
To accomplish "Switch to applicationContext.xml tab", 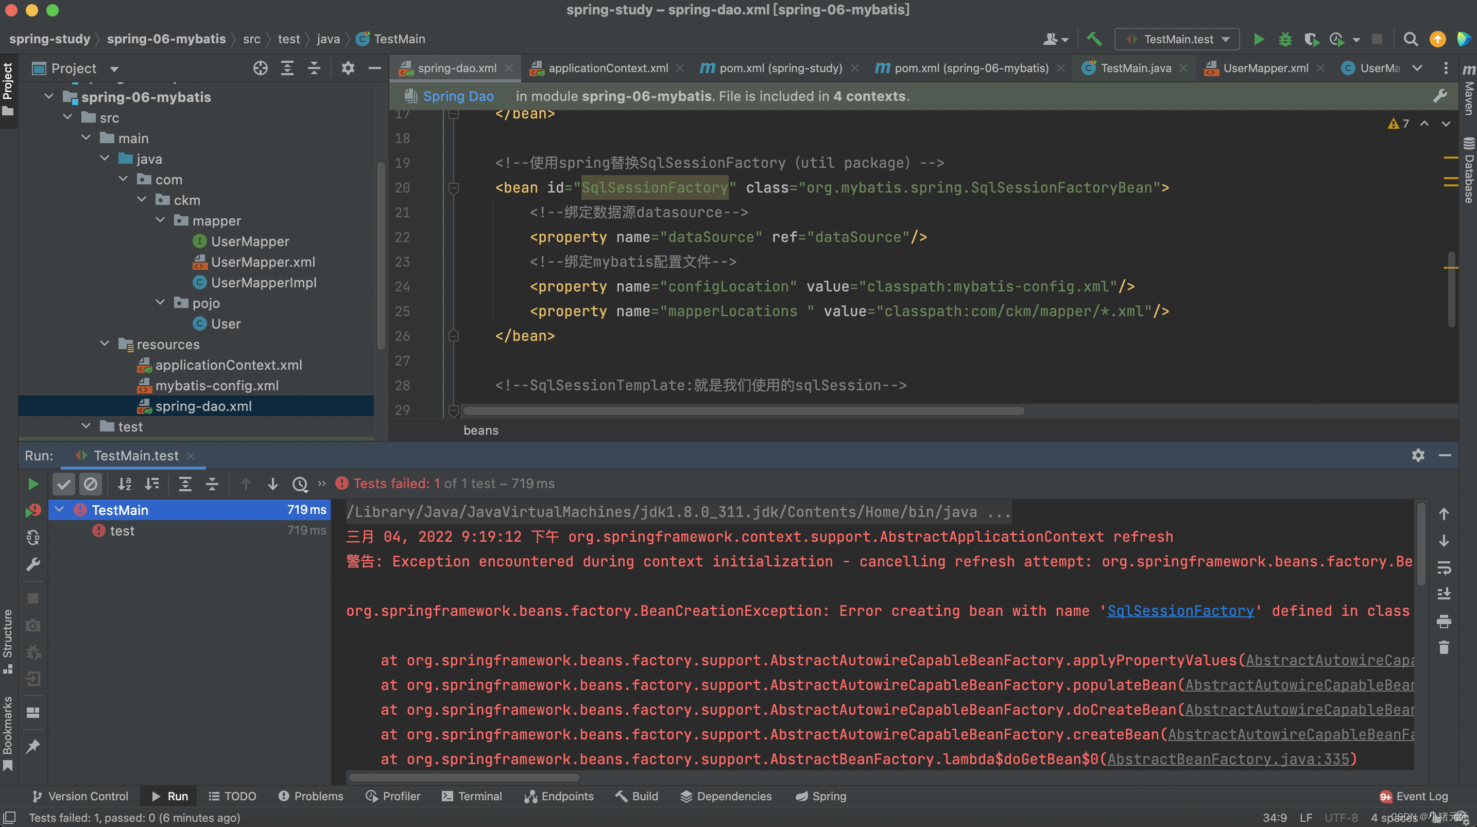I will coord(608,68).
